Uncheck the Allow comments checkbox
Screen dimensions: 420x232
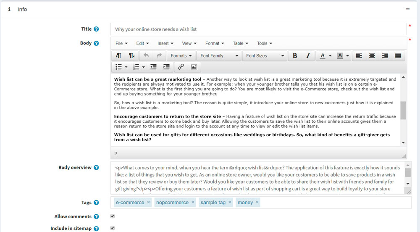pyautogui.click(x=112, y=216)
